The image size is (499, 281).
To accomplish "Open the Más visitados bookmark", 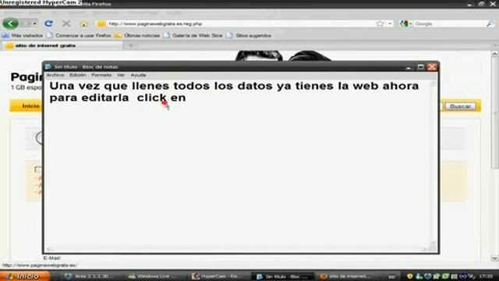I will (x=23, y=35).
